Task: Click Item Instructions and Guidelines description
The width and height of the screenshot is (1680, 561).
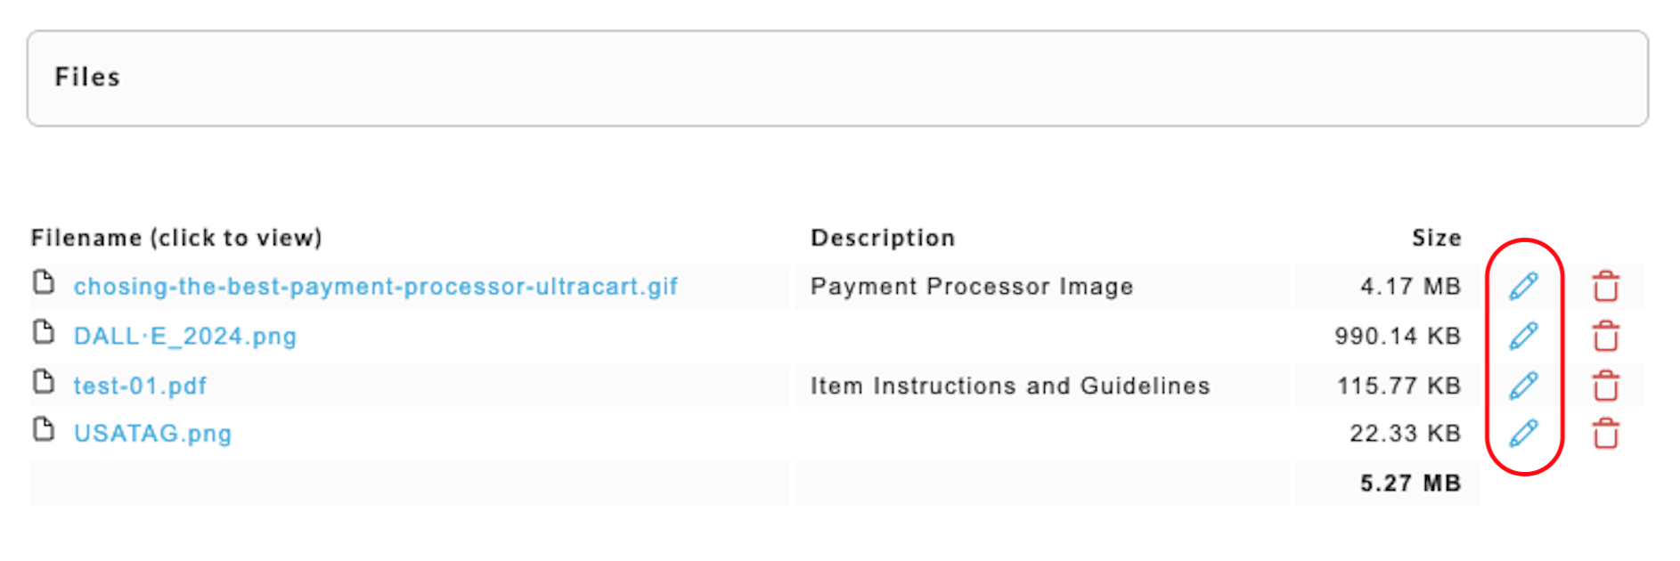Action: point(1010,386)
